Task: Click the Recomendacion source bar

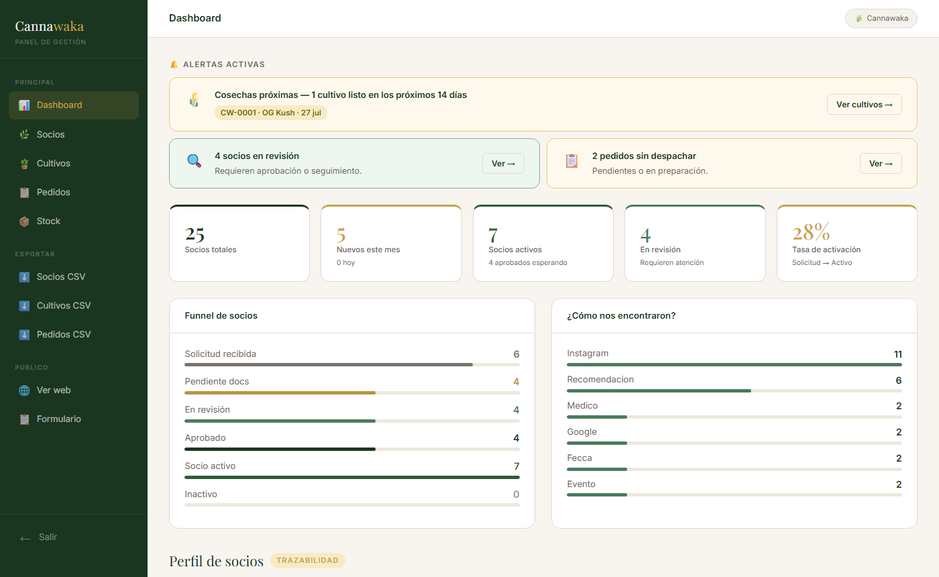Action: (734, 390)
